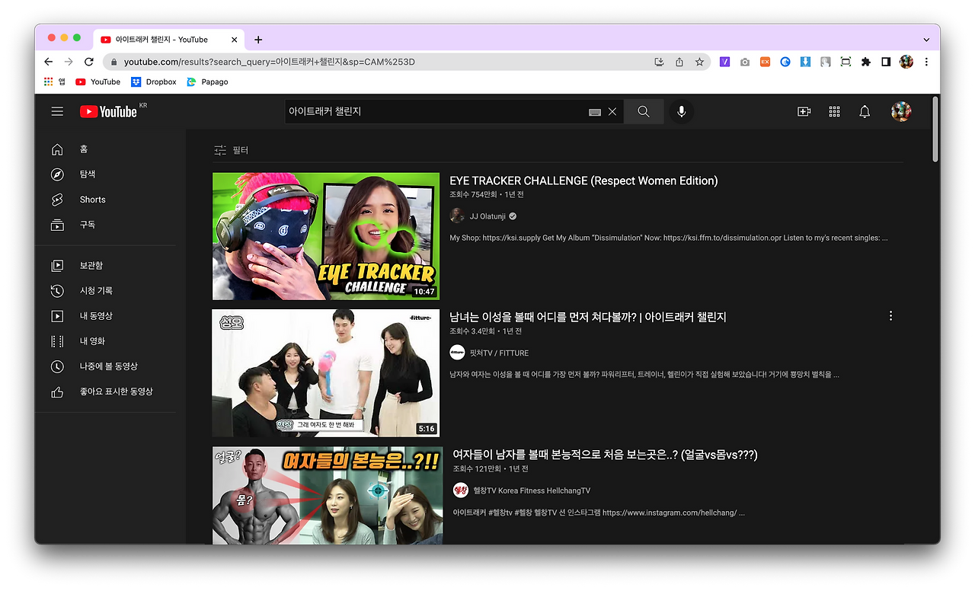975x591 pixels.
Task: Click the magnifier search button
Action: coord(644,112)
